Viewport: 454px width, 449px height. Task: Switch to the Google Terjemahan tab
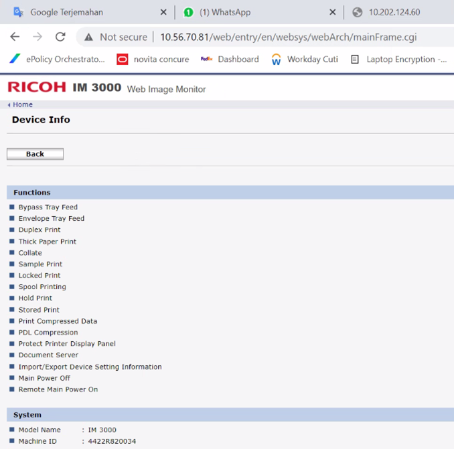point(66,12)
